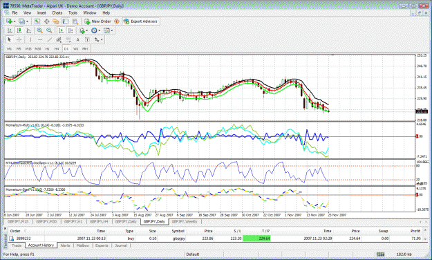Toggle candlestick chart mode
This screenshot has width=432, height=260.
point(19,30)
